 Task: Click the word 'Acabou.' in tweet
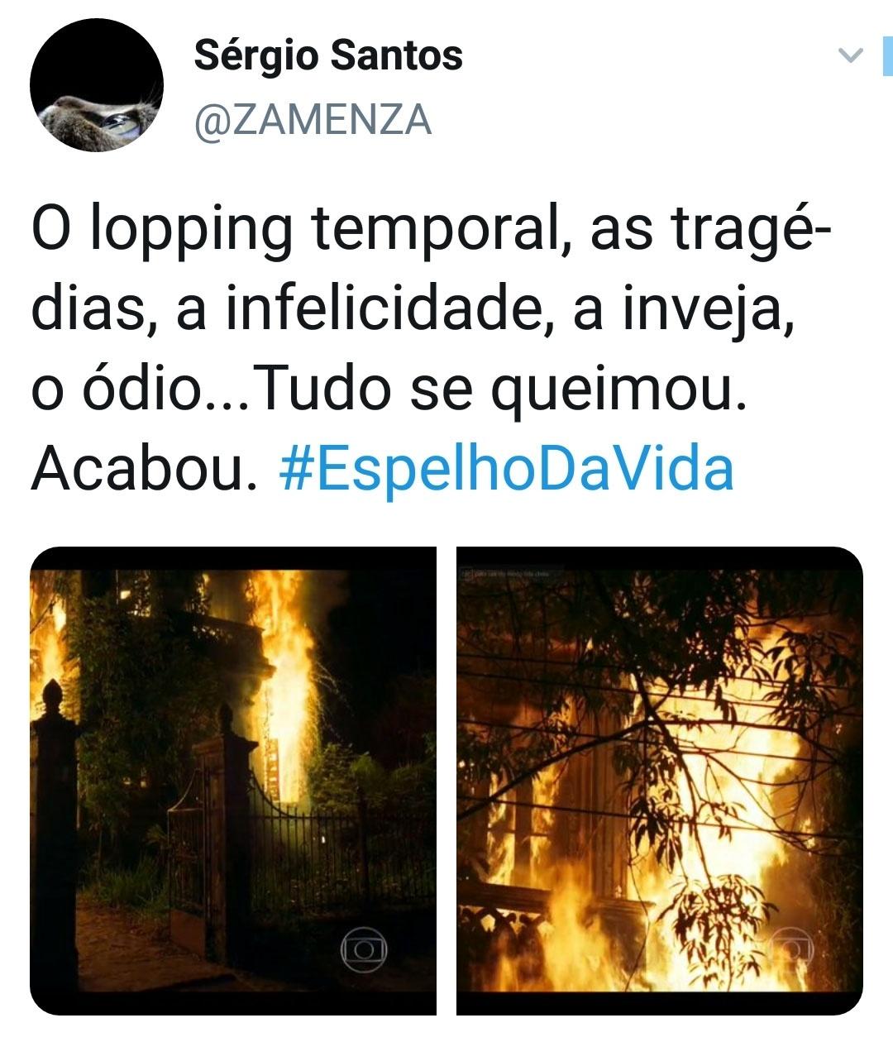pos(140,468)
